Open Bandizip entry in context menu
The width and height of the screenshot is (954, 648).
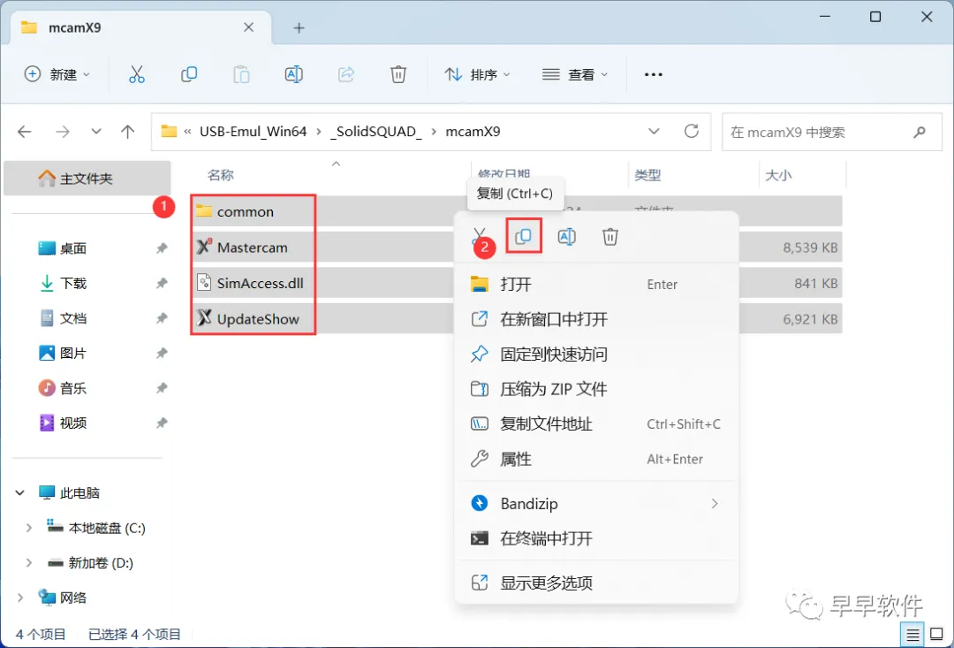click(x=596, y=504)
